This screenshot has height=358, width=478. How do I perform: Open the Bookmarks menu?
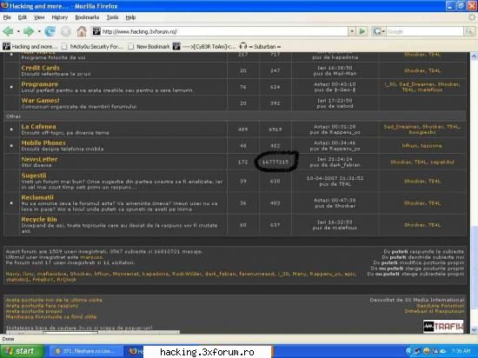pyautogui.click(x=87, y=17)
